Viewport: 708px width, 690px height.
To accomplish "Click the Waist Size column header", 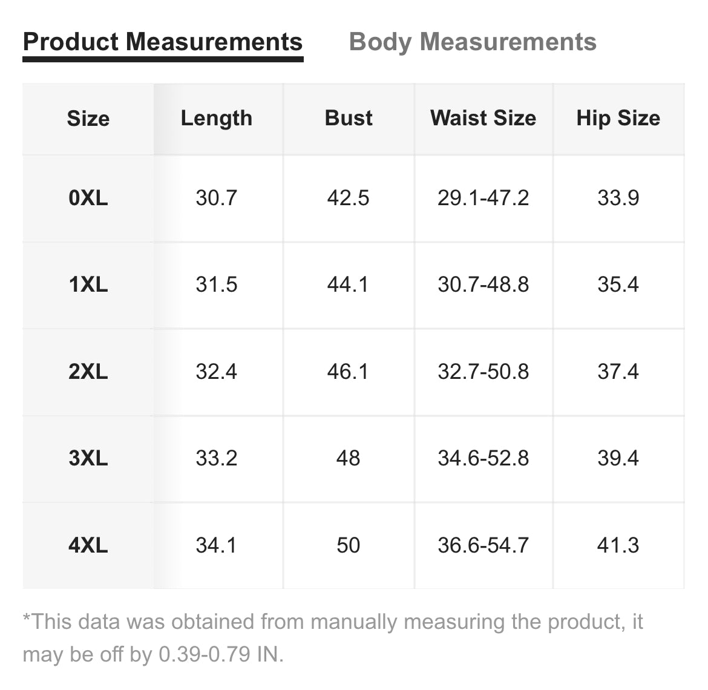I will click(x=483, y=119).
